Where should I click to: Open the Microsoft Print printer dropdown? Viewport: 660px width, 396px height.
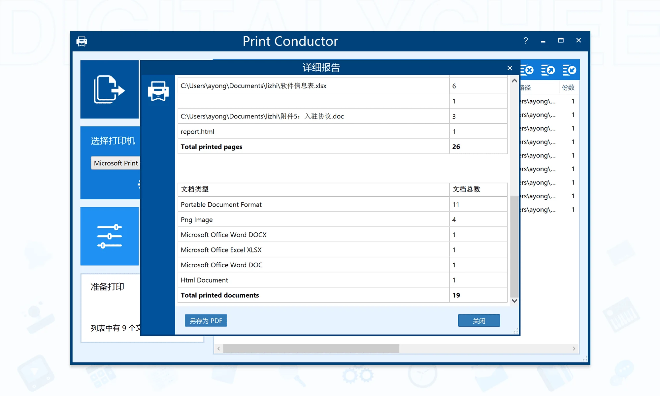[115, 163]
